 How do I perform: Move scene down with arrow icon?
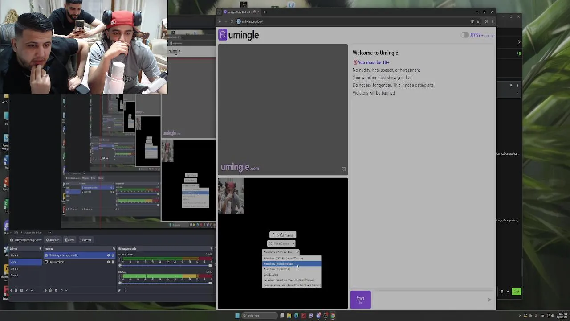32,290
